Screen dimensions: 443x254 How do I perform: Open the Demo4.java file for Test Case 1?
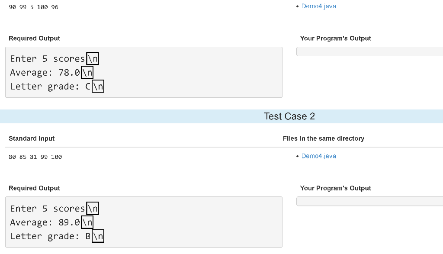click(x=319, y=6)
